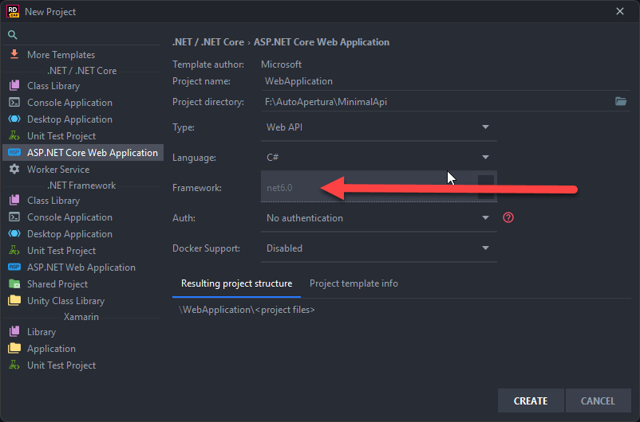Open the Auth help question icon
This screenshot has height=422, width=640.
point(508,217)
